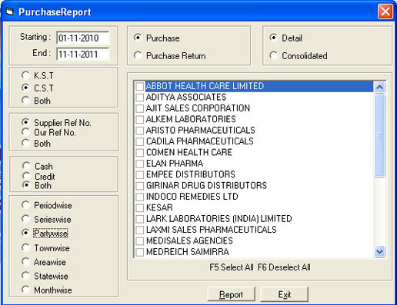Choose Serieswise report grouping
The image size is (397, 305).
(25, 219)
